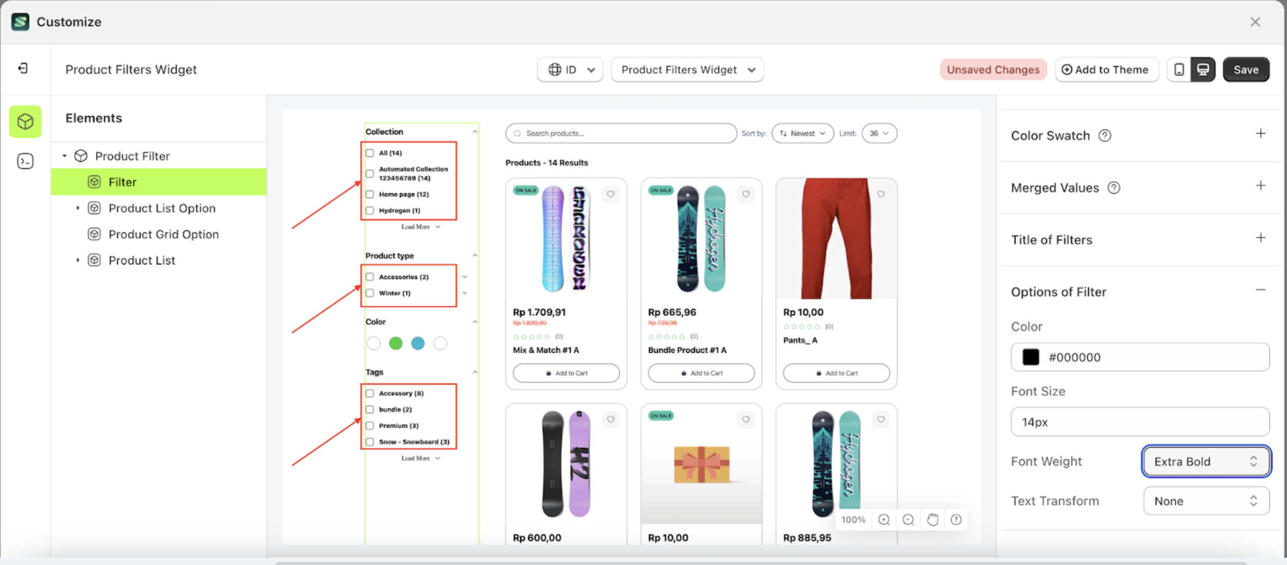This screenshot has width=1287, height=565.
Task: Switch to desktop preview icon
Action: 1203,70
